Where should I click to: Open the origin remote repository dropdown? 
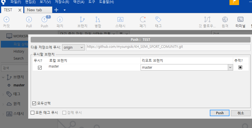pos(73,48)
